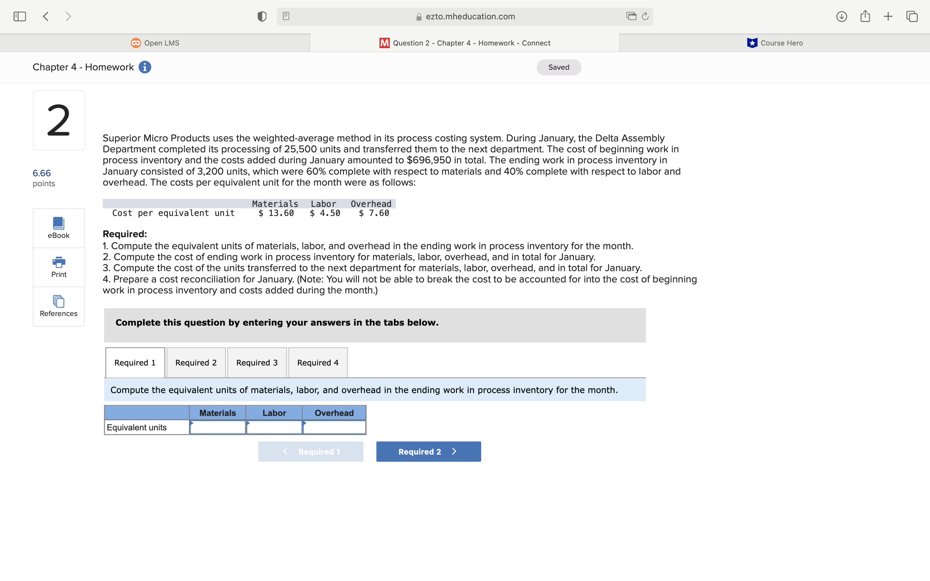Show the tab overview

(911, 16)
